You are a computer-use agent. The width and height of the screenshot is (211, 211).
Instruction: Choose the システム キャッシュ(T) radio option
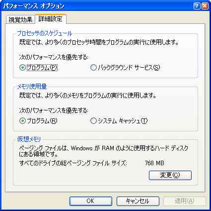pos(119,121)
